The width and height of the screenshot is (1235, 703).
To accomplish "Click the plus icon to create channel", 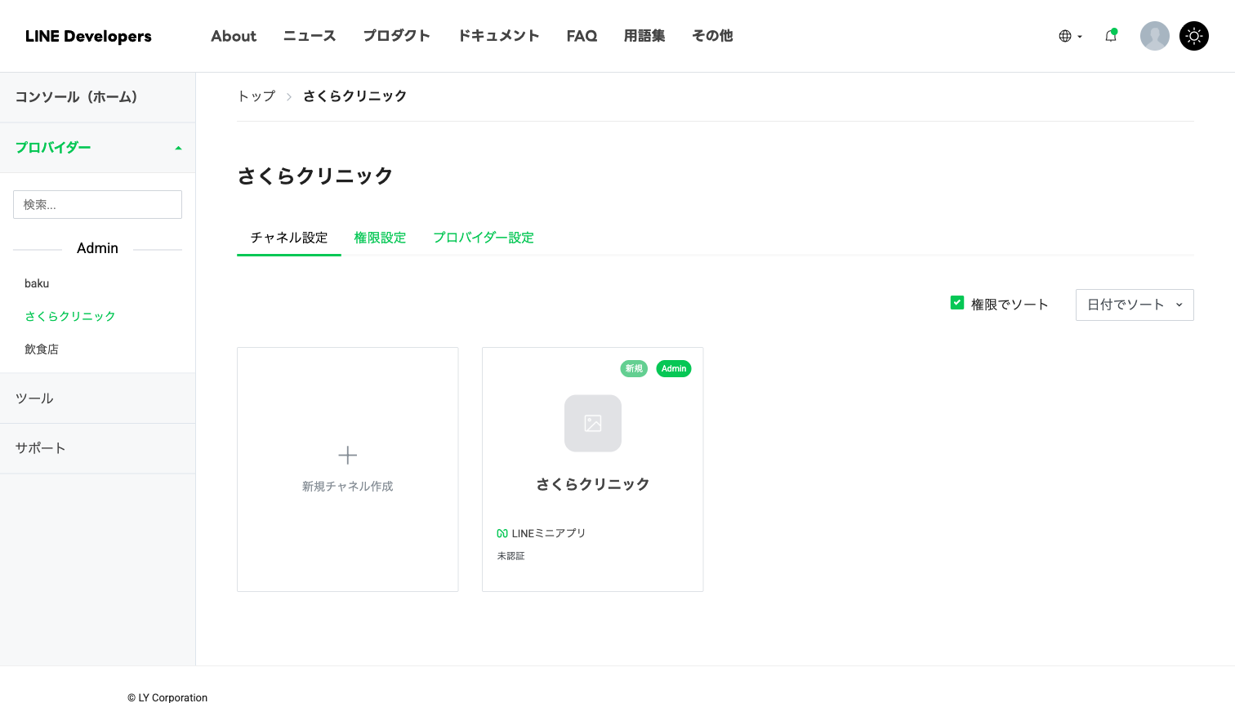I will click(348, 455).
